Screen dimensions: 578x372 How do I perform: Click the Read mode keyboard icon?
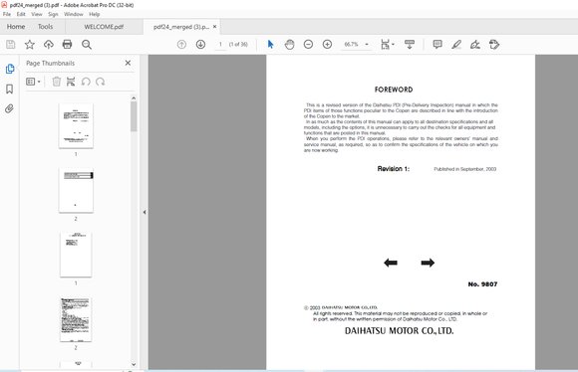tap(410, 45)
